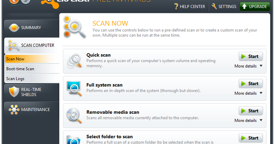The height and width of the screenshot is (144, 274).
Task: Click the Full system scan monitor icon
Action: [x=74, y=88]
